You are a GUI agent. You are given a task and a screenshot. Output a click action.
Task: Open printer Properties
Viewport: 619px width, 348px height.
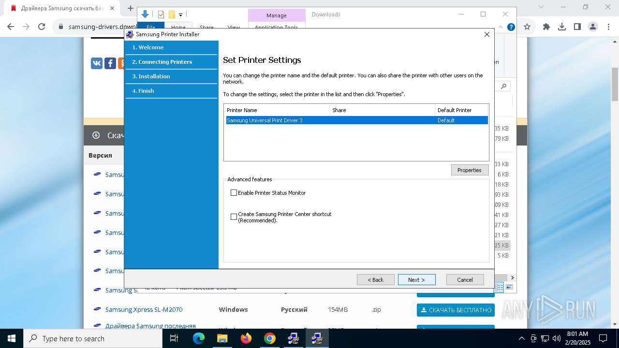(470, 170)
